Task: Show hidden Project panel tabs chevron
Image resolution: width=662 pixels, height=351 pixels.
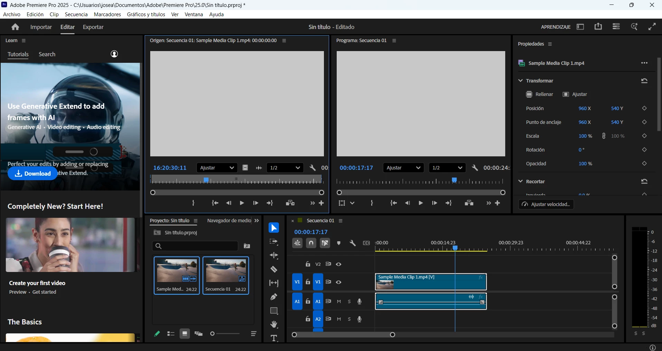Action: 257,221
